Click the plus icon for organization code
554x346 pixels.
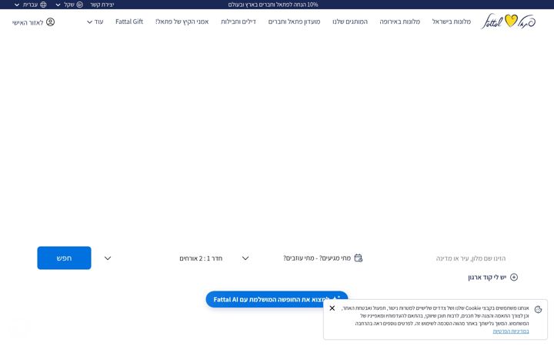coord(514,277)
